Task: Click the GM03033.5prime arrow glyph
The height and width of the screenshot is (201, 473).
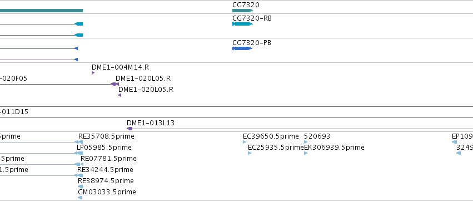Action: pyautogui.click(x=80, y=198)
